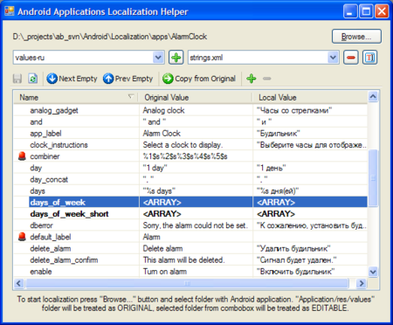The width and height of the screenshot is (393, 325).
Task: Select the analog_gadget row
Action: point(190,110)
